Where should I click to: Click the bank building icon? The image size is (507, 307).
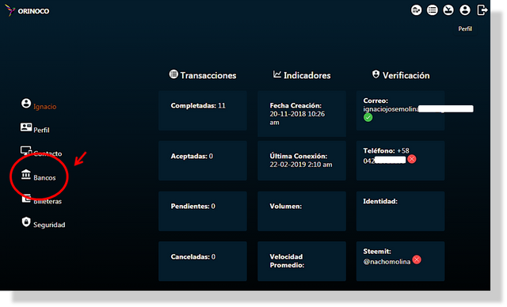pos(26,174)
